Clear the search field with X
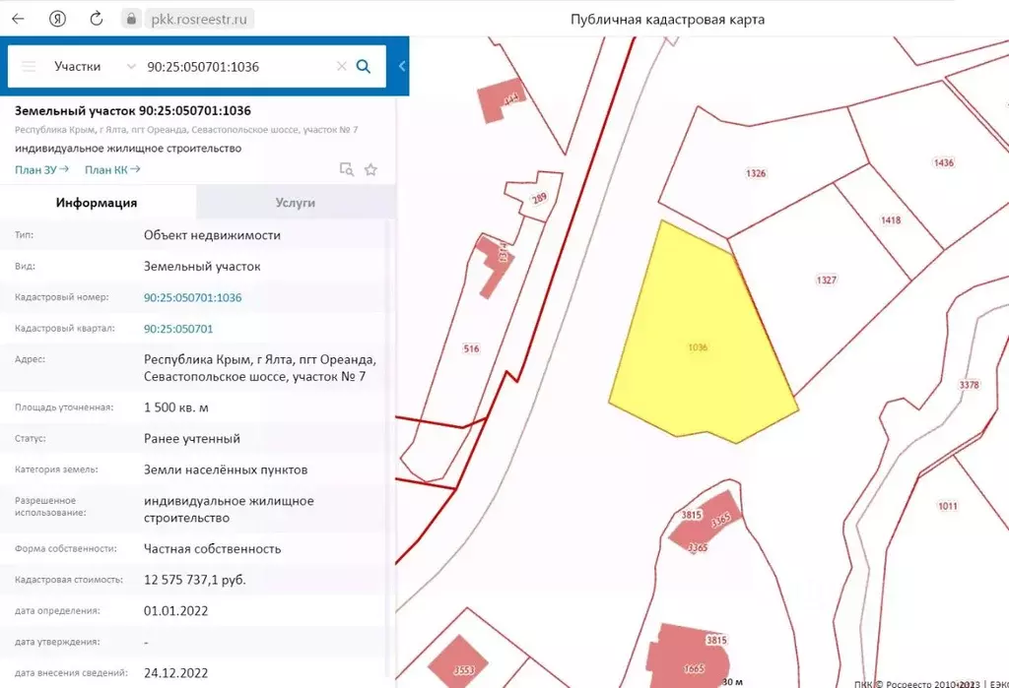 pos(342,67)
